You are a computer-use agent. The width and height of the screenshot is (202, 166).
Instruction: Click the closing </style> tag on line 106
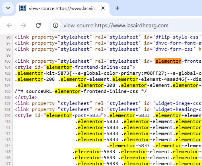point(26,97)
